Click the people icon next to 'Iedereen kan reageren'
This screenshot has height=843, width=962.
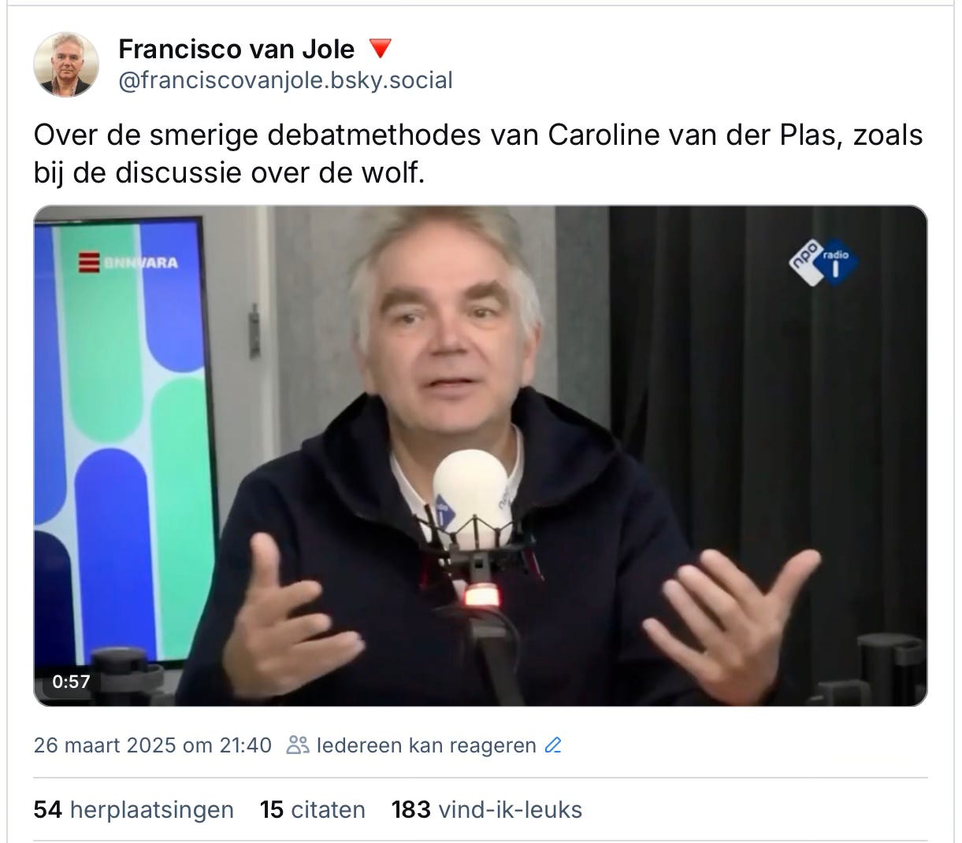pos(298,745)
